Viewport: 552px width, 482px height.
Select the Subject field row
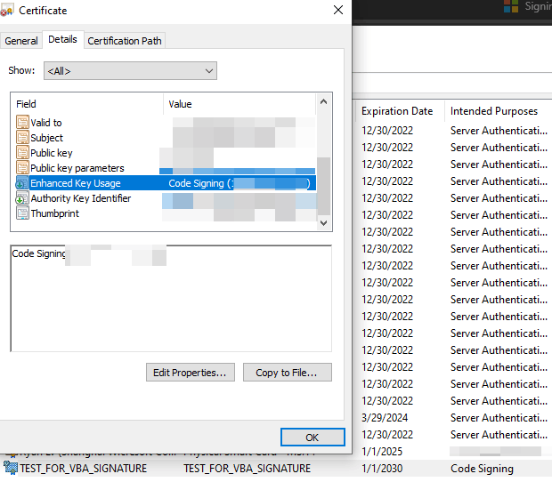166,138
